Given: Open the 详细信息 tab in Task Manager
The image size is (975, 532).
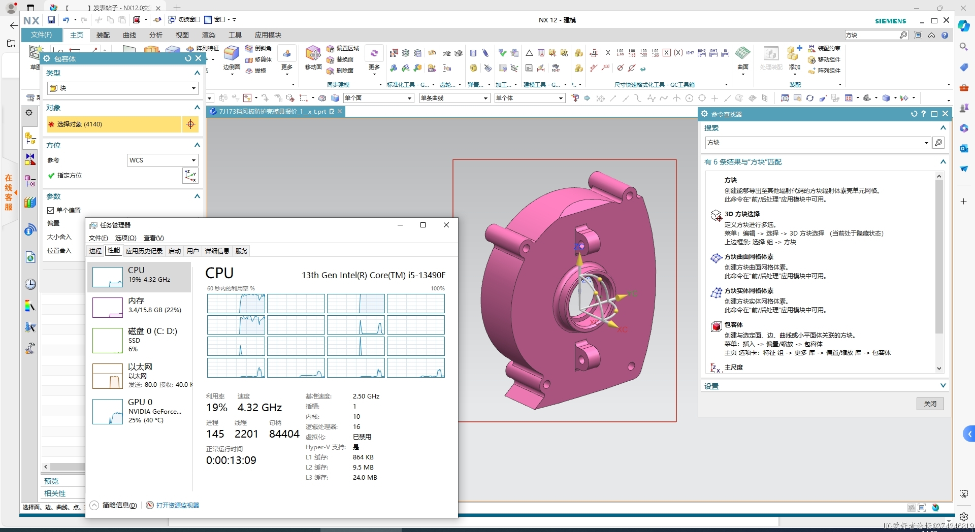Looking at the screenshot, I should (x=217, y=251).
